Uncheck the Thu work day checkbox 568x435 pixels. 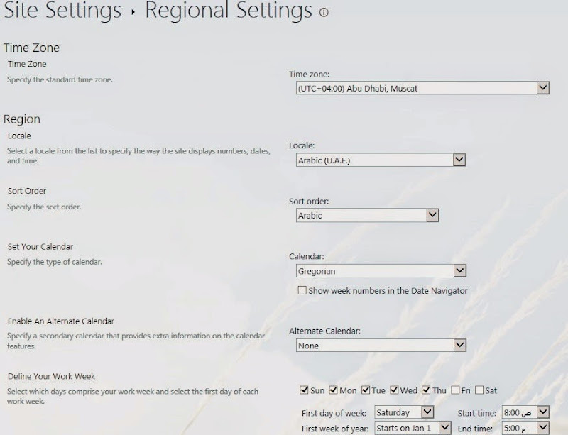tap(426, 390)
